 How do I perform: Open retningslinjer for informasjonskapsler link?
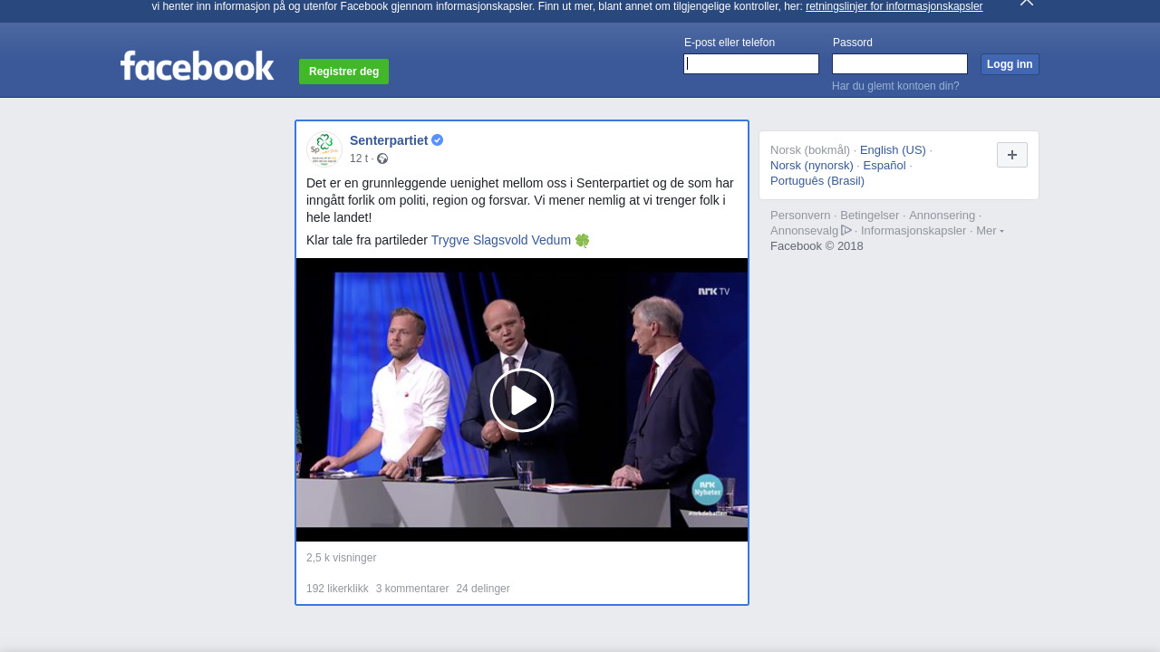point(894,6)
